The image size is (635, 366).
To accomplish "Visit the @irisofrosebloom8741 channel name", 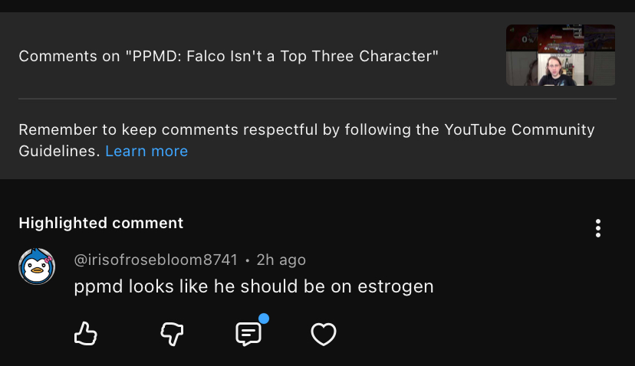I will [x=156, y=260].
